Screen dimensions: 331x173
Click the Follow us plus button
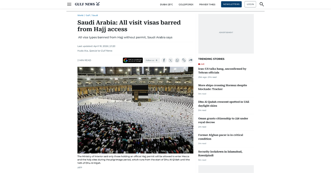click(152, 60)
